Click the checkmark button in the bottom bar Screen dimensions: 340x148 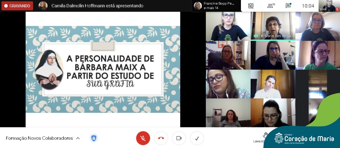(197, 138)
